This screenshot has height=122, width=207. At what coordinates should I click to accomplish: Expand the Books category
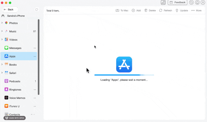[x=2, y=64]
